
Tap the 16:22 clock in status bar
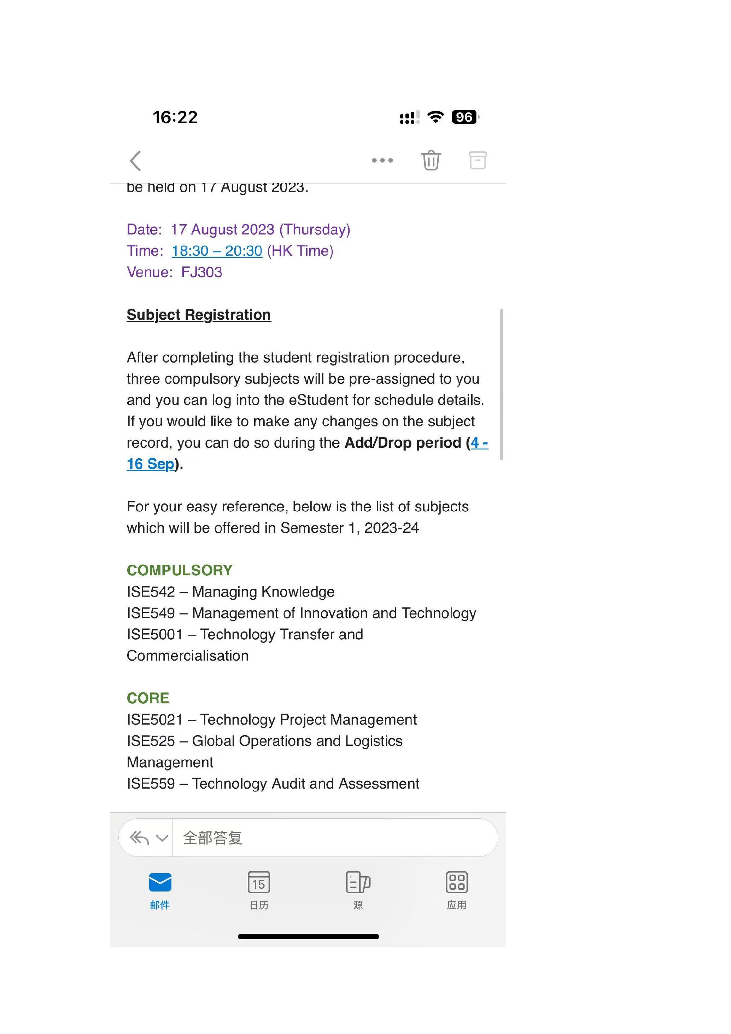(x=175, y=117)
